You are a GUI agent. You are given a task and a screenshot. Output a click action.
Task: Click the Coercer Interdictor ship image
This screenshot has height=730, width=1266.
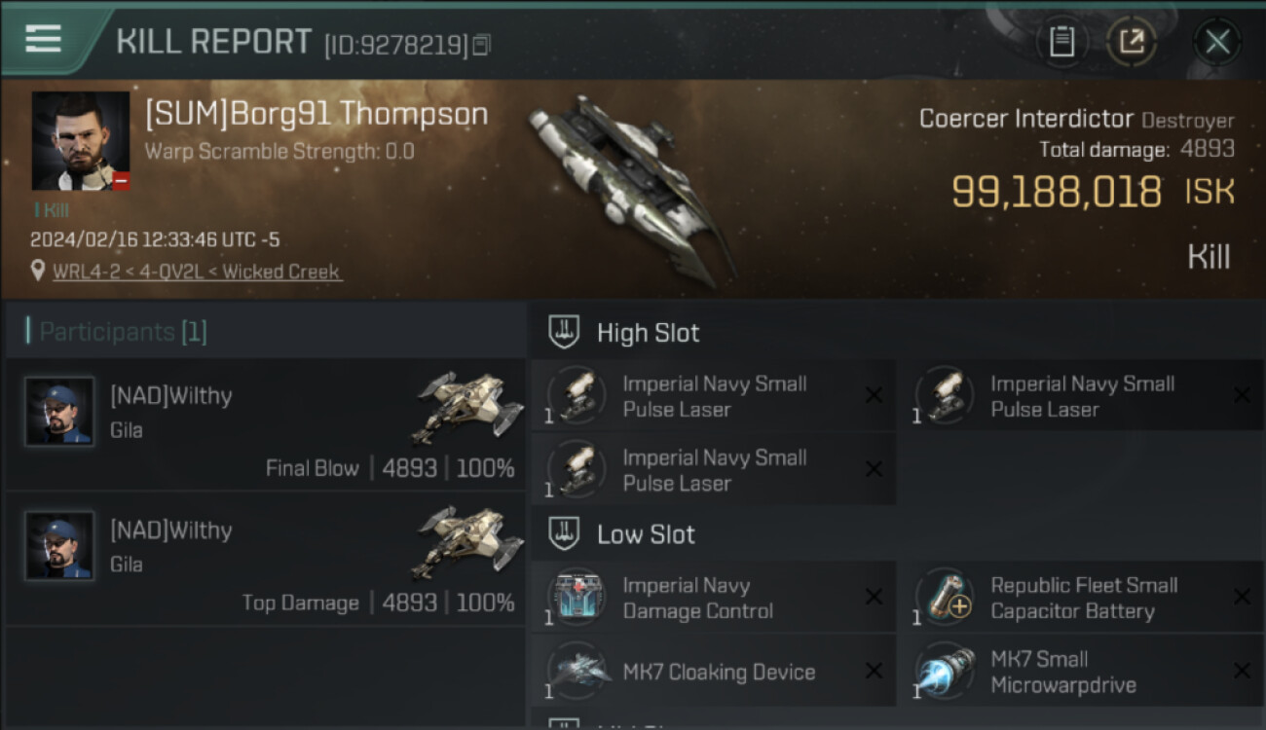pos(631,190)
